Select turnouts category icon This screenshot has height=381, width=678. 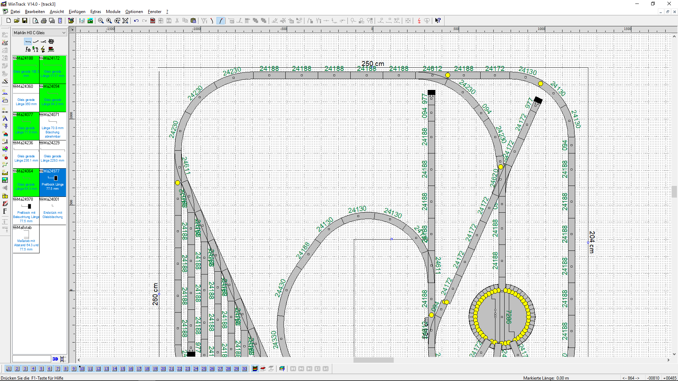click(x=43, y=42)
